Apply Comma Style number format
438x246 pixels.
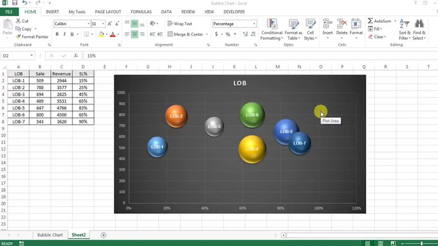pos(235,34)
